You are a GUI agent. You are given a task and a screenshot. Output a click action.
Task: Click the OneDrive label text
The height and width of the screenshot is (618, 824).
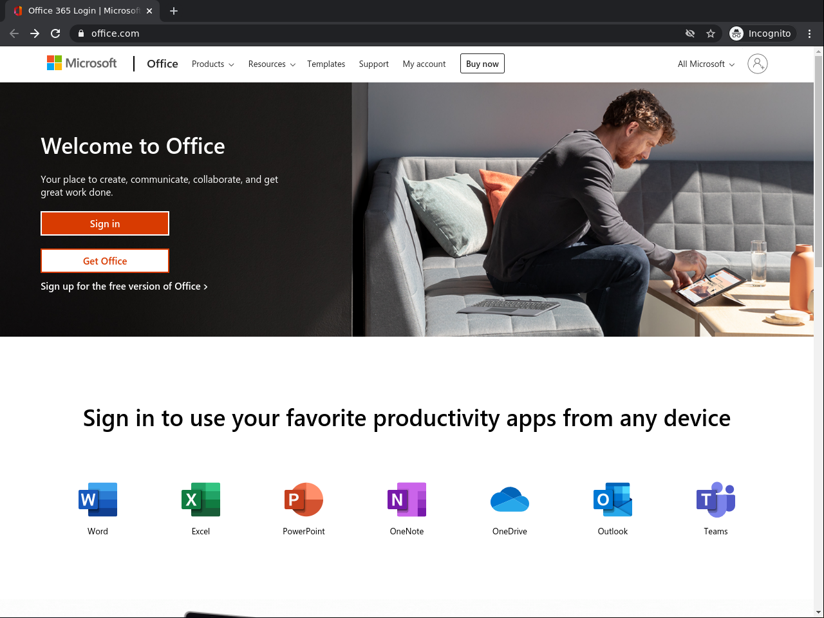click(510, 531)
